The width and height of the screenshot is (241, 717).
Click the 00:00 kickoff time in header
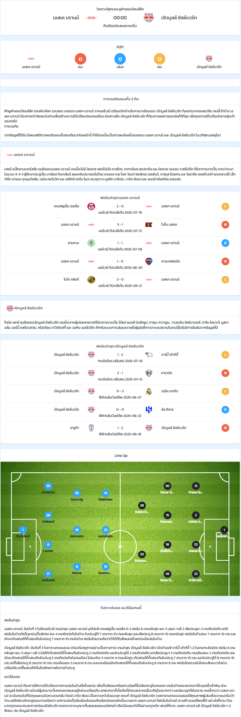tap(120, 18)
